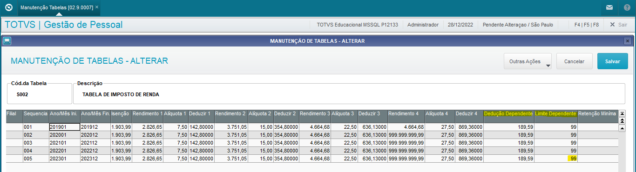Click the Cancelar button
This screenshot has height=172, width=636.
click(x=574, y=61)
